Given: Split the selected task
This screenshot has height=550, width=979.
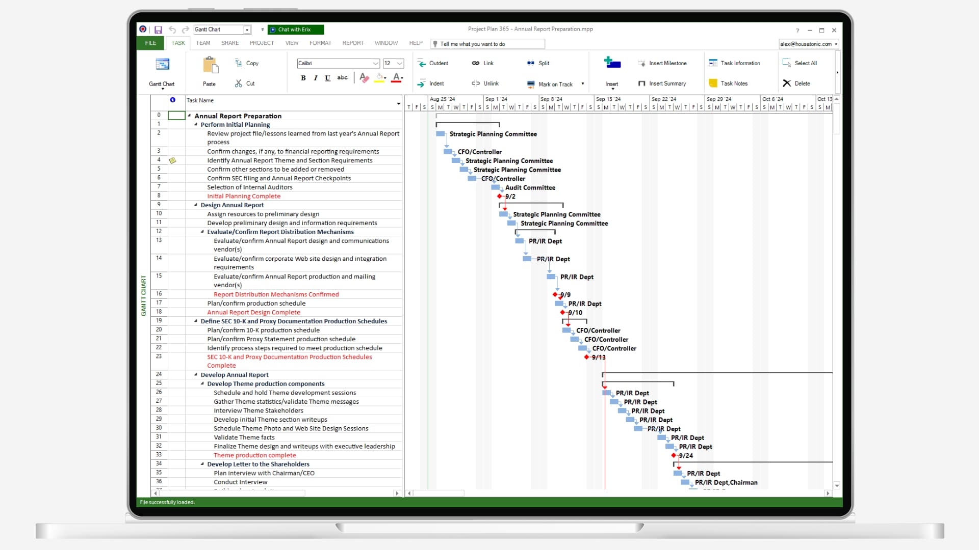Looking at the screenshot, I should click(538, 63).
